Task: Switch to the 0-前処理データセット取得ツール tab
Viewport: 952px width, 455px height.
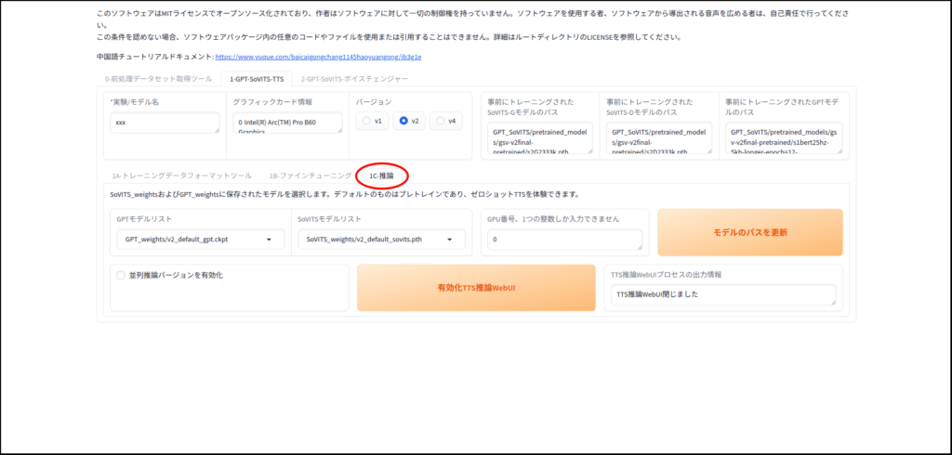Action: pos(158,79)
